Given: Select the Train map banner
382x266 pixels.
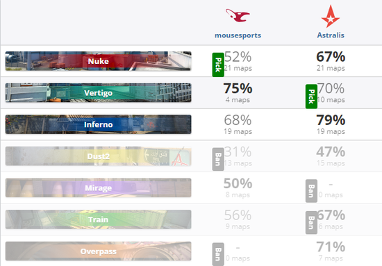Looking at the screenshot, I should click(x=98, y=219).
